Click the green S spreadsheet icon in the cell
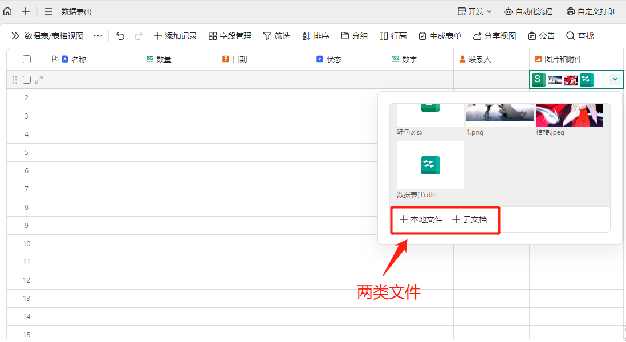Viewport: 626px width, 342px height. tap(538, 79)
